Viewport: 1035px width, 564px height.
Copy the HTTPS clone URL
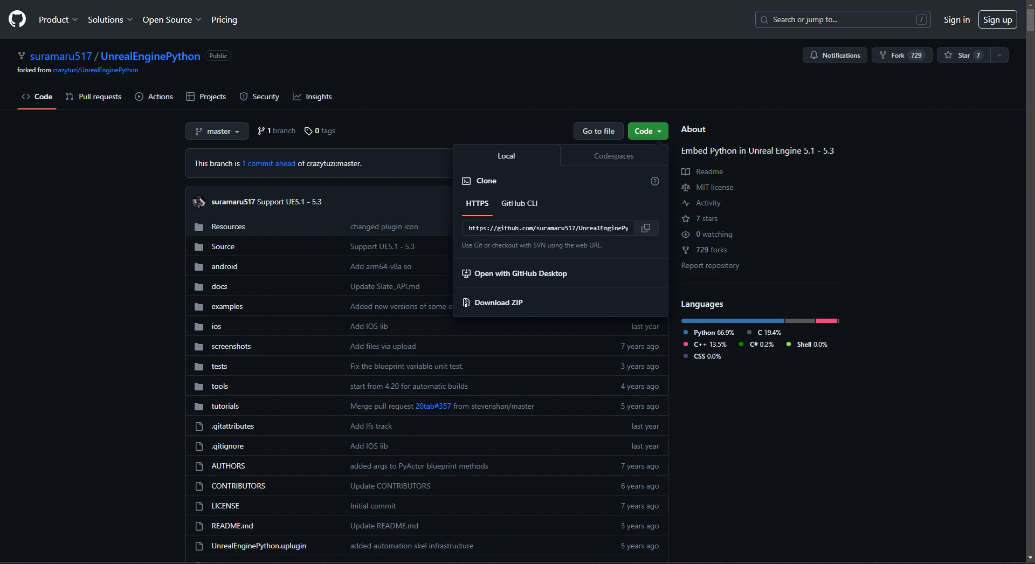646,228
